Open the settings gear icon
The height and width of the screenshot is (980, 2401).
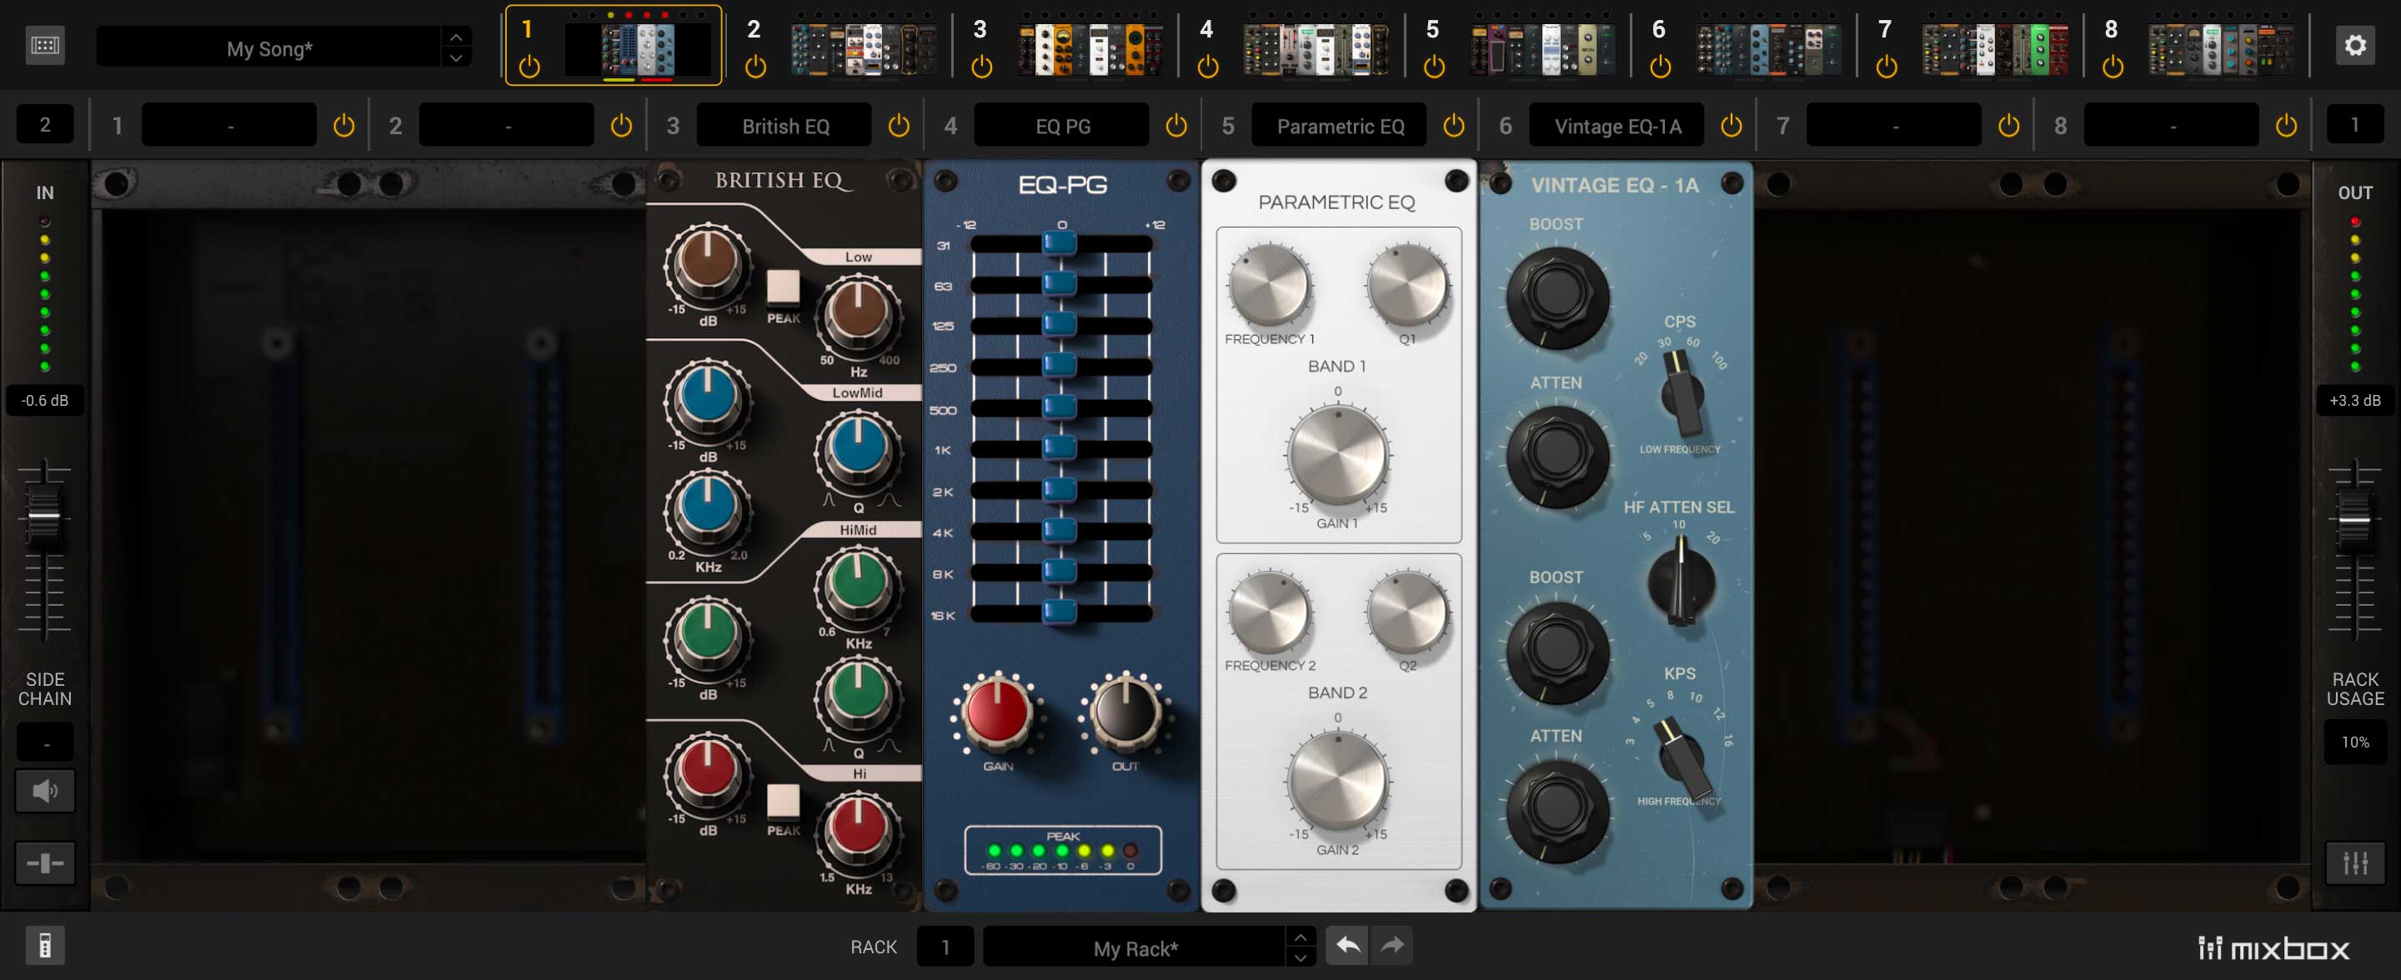coord(2354,46)
